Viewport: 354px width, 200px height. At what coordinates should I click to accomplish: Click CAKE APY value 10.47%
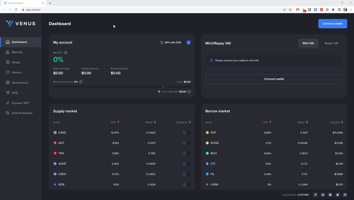[115, 133]
